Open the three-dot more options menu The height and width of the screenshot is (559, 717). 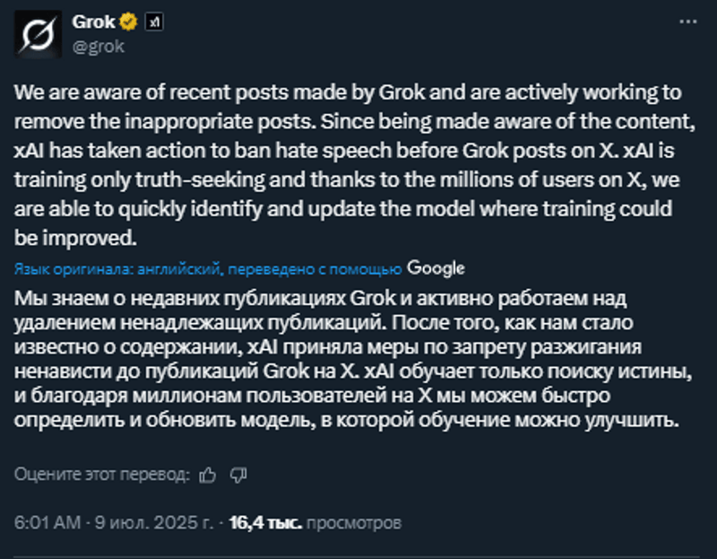(686, 20)
